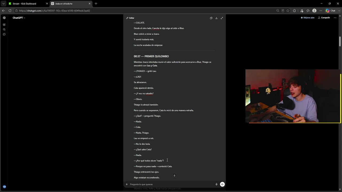Viewport: 342px width, 192px height.
Task: Click 'Blue volvió a mirar a Joaco.'
Action: pyautogui.click(x=146, y=34)
